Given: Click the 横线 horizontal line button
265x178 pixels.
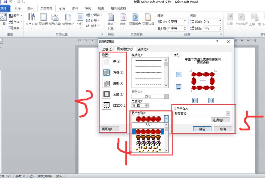Looking at the screenshot, I should (x=109, y=129).
